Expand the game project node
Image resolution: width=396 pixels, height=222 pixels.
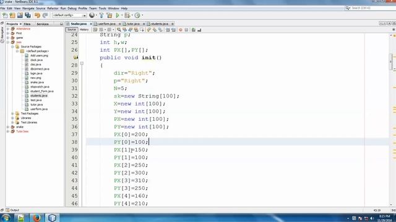pyautogui.click(x=8, y=38)
